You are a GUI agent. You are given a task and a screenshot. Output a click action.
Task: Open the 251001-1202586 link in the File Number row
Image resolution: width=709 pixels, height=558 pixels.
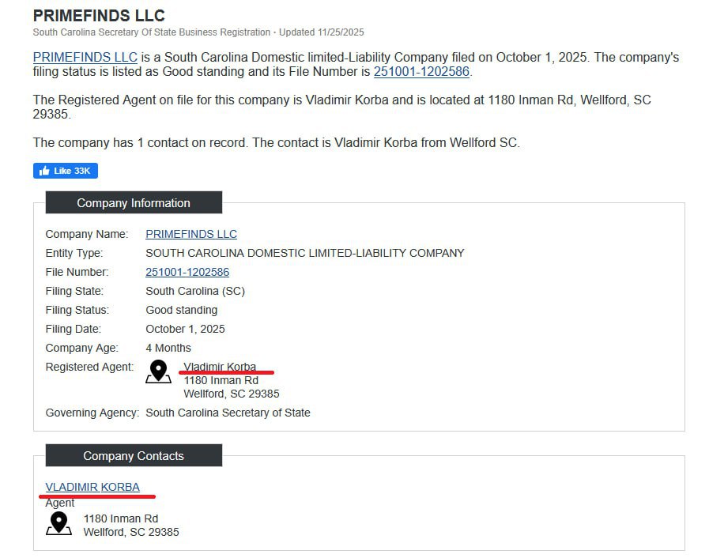pyautogui.click(x=187, y=272)
